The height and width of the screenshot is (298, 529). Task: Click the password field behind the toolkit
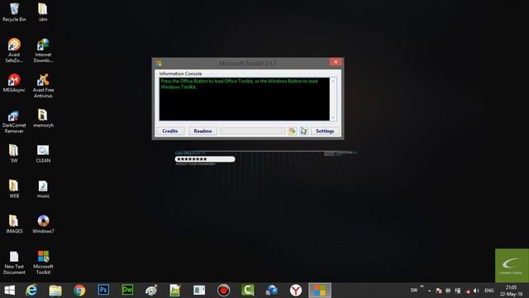[x=205, y=159]
